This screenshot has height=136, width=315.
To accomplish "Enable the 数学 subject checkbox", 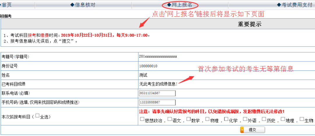I will pos(188,119).
